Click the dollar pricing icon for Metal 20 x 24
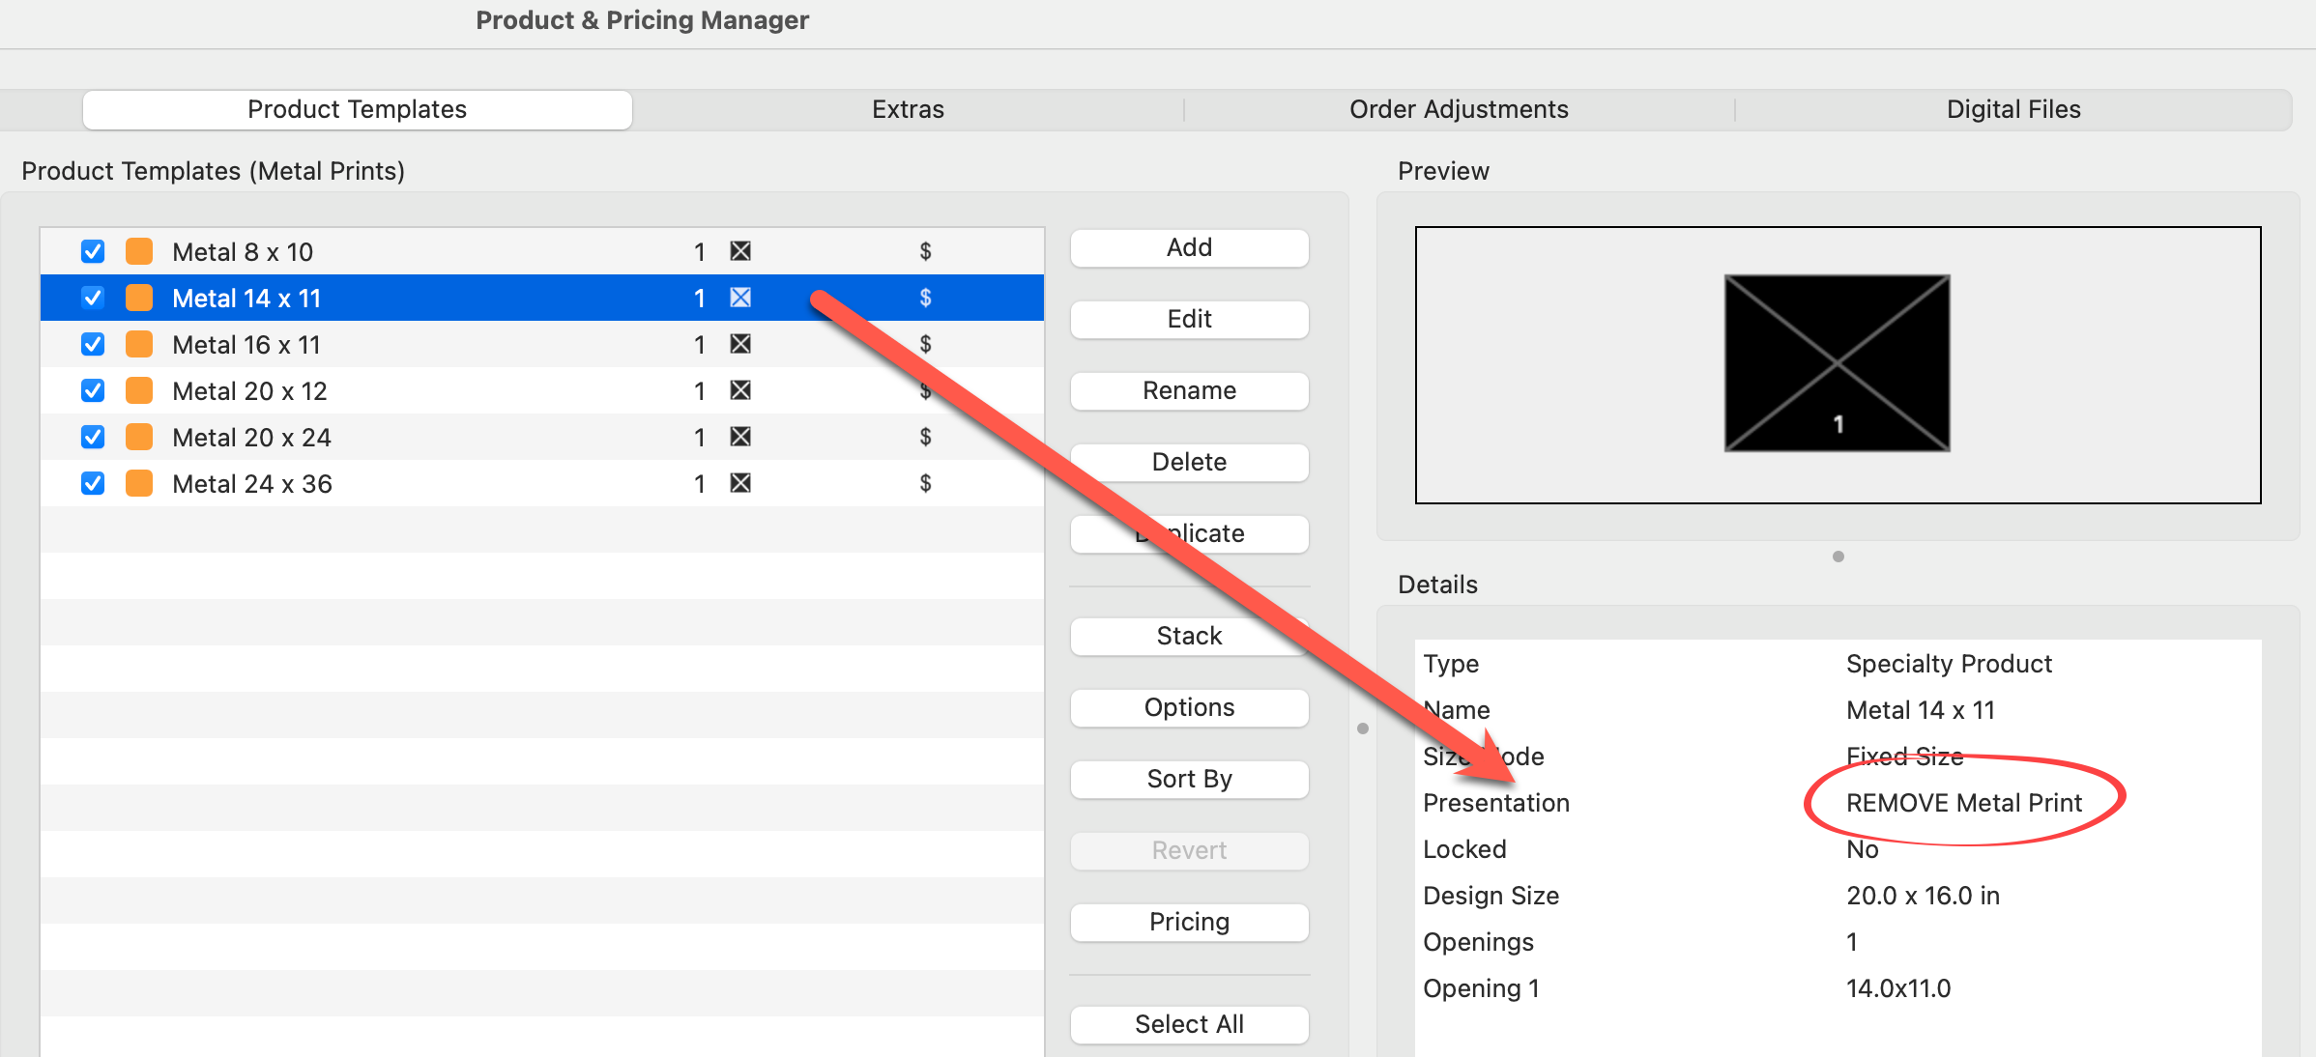 coord(925,437)
